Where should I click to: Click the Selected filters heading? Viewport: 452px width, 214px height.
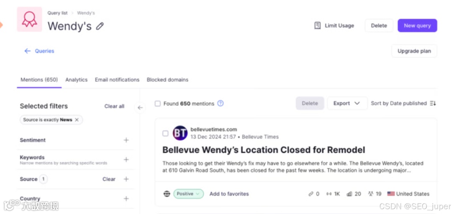44,106
